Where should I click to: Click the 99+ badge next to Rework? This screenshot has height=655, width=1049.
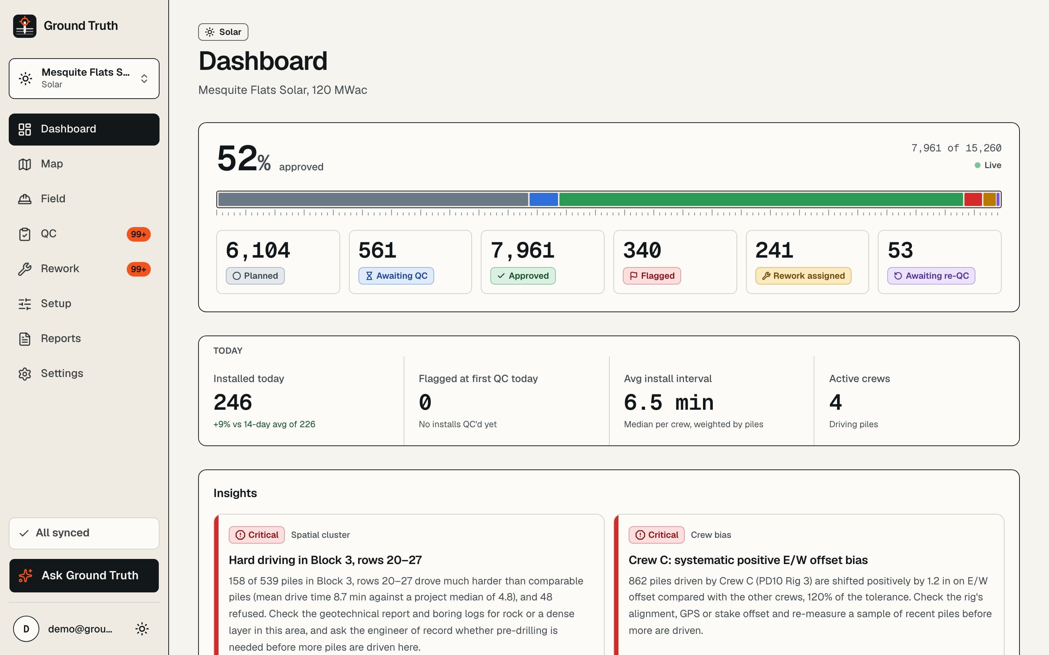[x=139, y=269]
